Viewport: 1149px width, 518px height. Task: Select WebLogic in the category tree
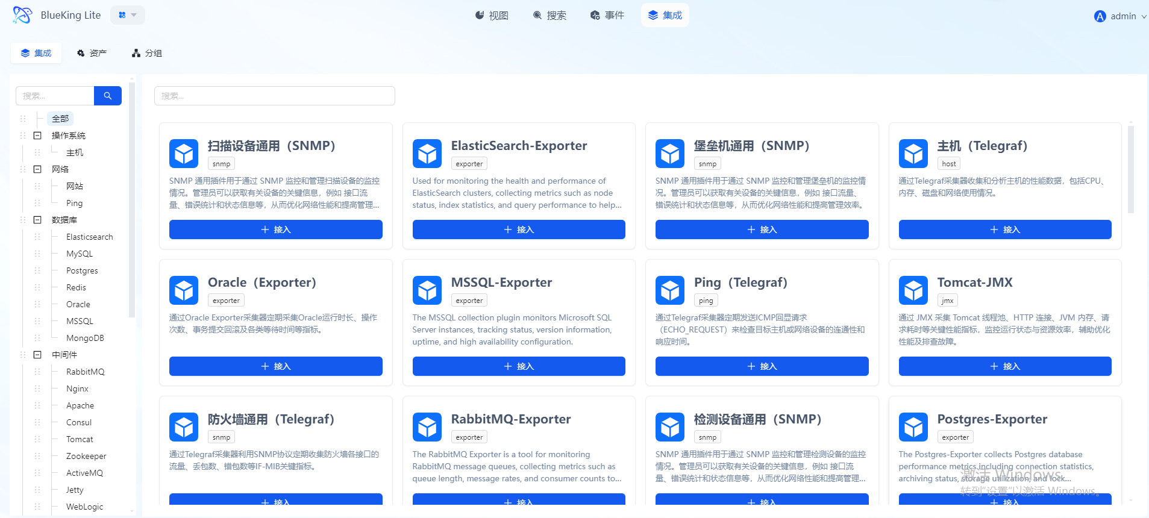point(84,507)
